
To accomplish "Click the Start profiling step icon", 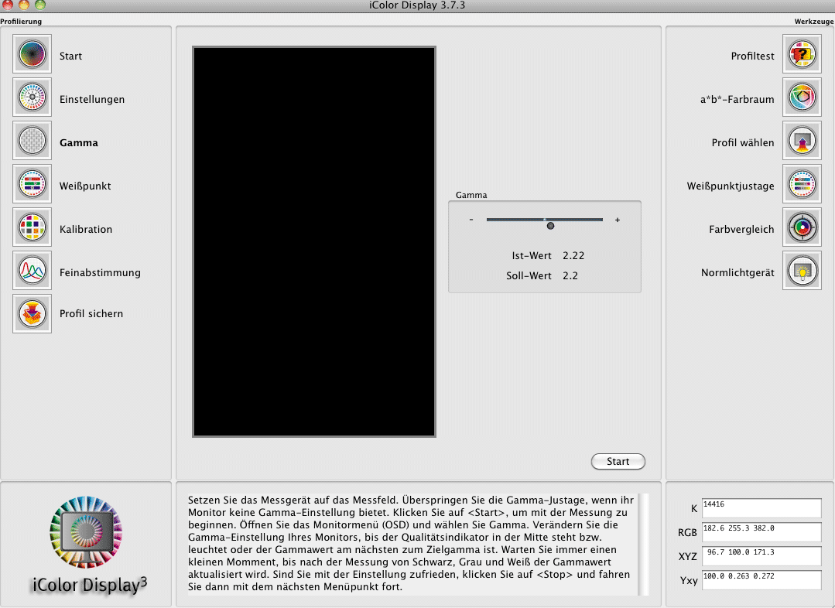I will (x=32, y=56).
